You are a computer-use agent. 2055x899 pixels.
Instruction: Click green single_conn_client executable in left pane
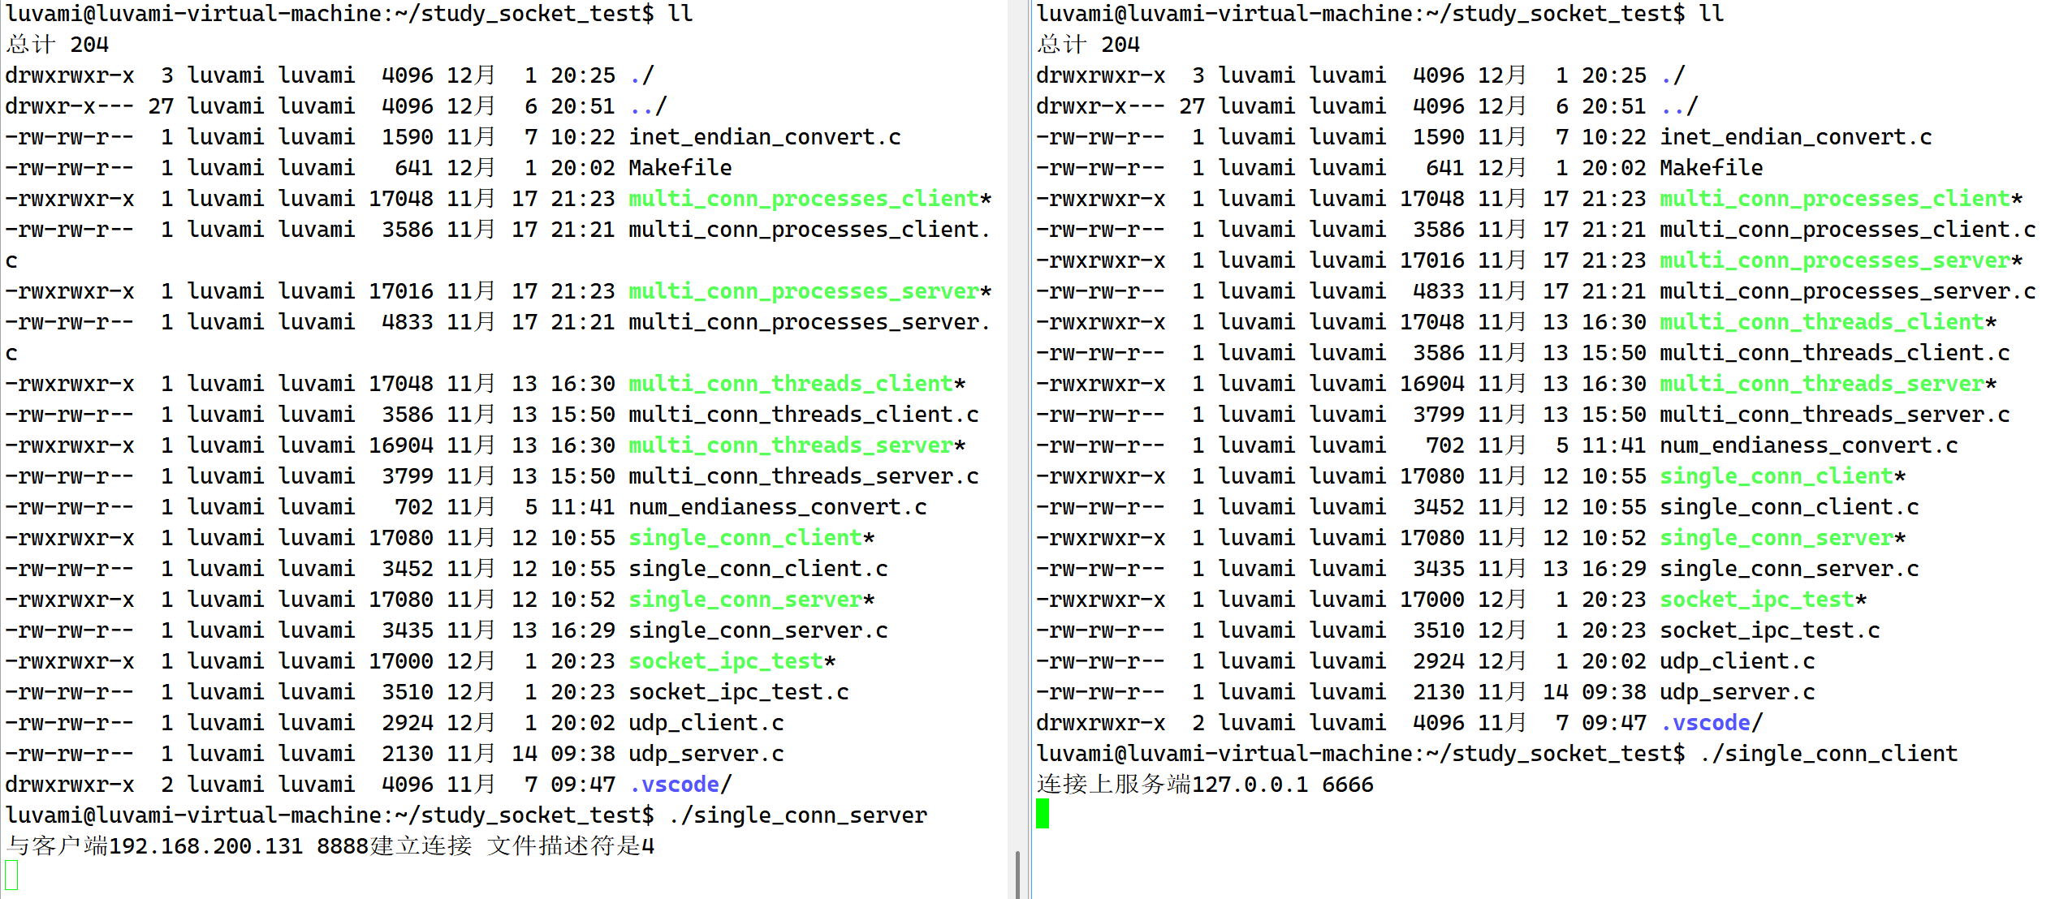(x=745, y=538)
